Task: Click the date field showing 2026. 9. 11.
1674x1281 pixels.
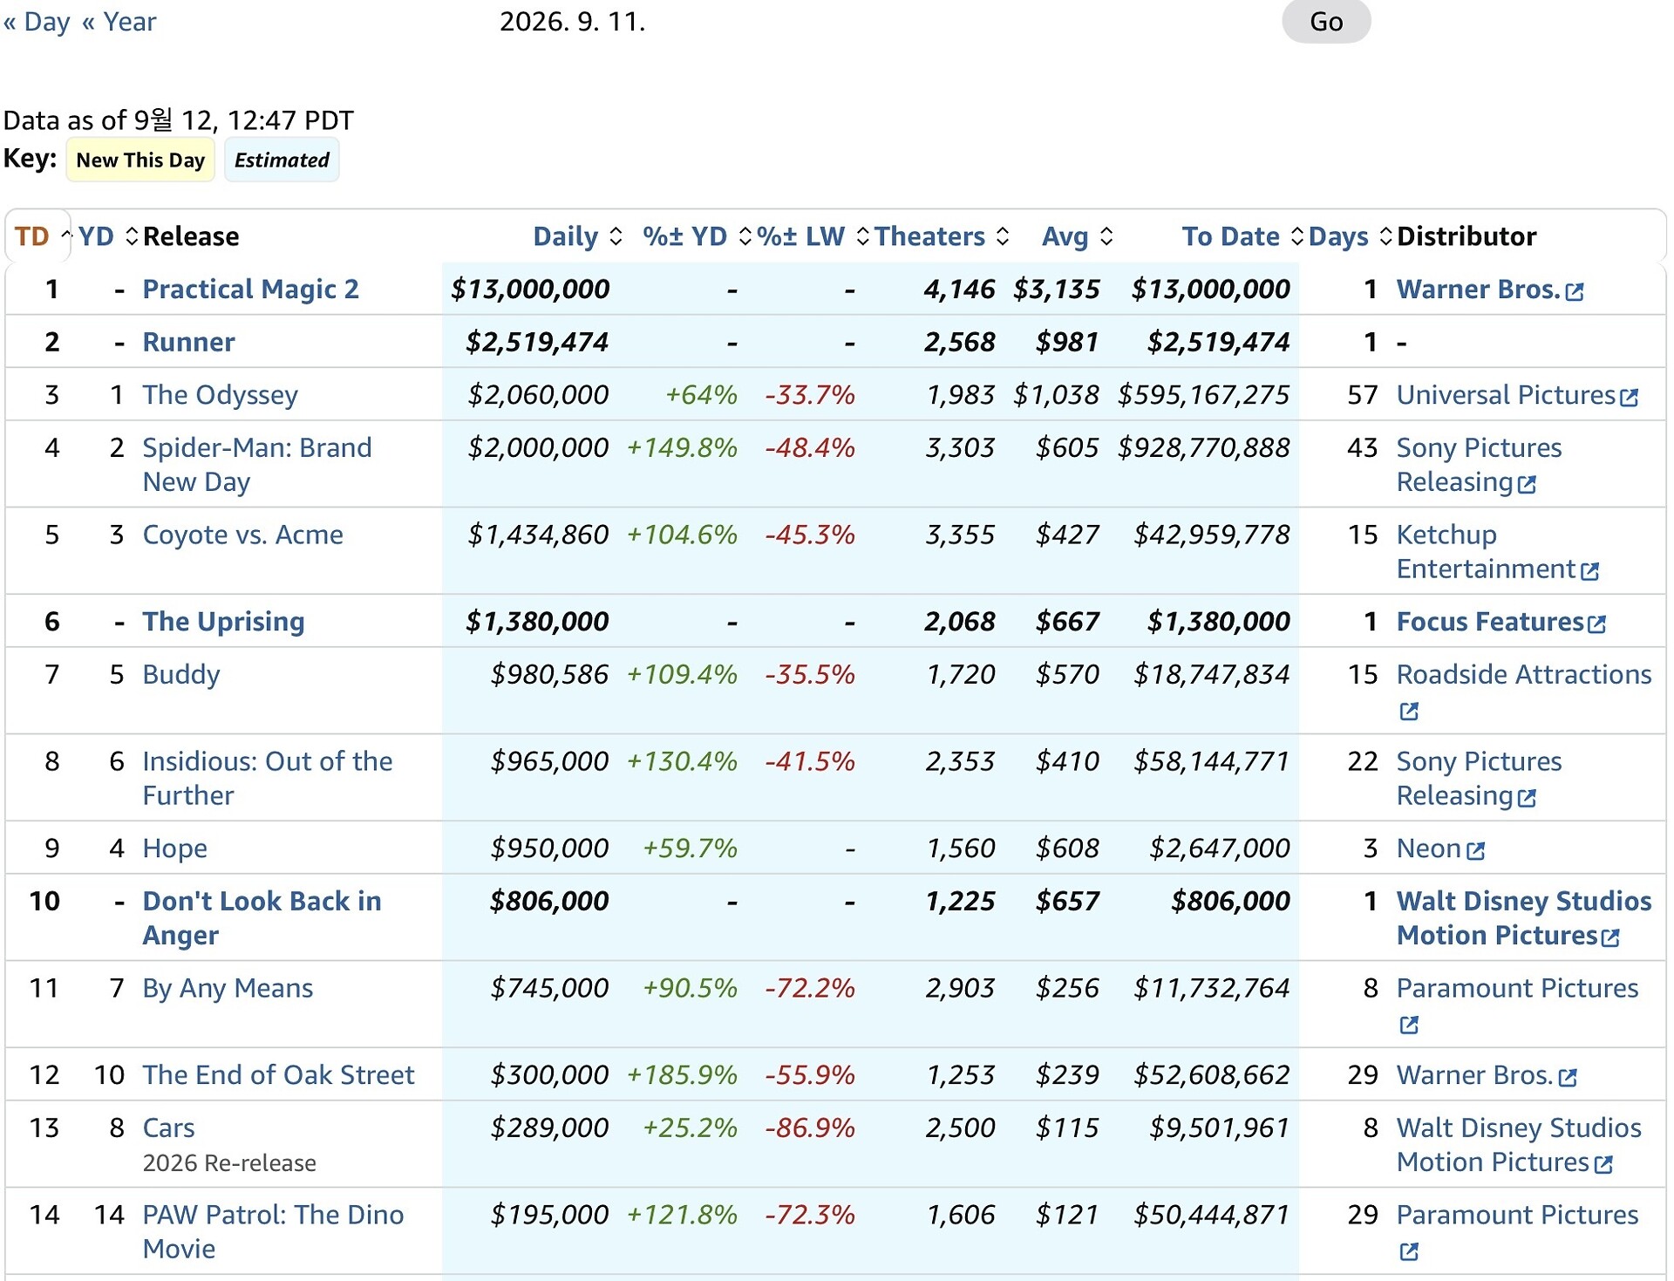Action: (x=572, y=21)
